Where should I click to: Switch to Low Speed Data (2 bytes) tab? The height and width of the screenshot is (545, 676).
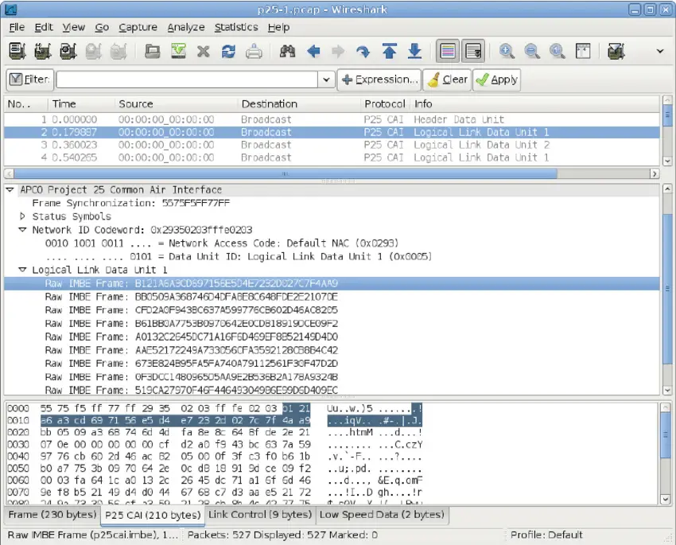(x=382, y=515)
